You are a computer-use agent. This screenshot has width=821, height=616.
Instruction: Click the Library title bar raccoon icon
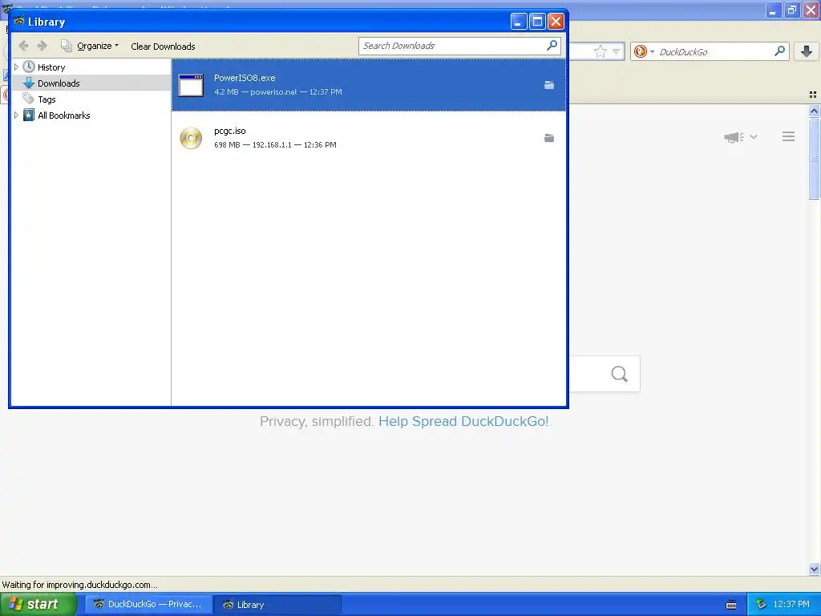coord(19,22)
